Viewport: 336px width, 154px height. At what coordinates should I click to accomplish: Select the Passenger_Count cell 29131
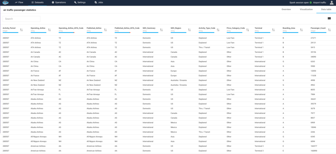pos(313,43)
